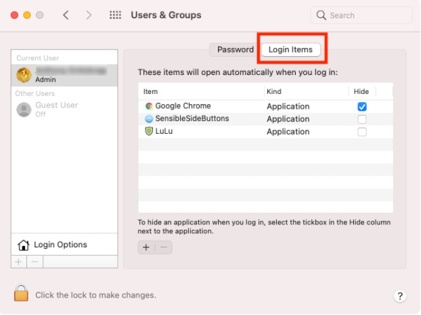Image resolution: width=421 pixels, height=315 pixels.
Task: Click the LuLu shield icon
Action: coord(149,131)
